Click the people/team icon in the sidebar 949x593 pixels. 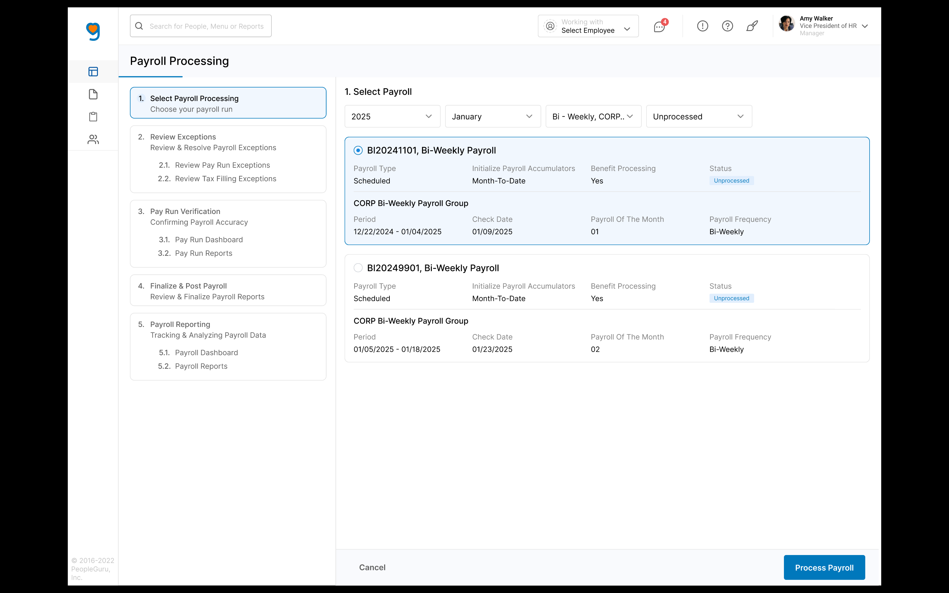point(93,139)
